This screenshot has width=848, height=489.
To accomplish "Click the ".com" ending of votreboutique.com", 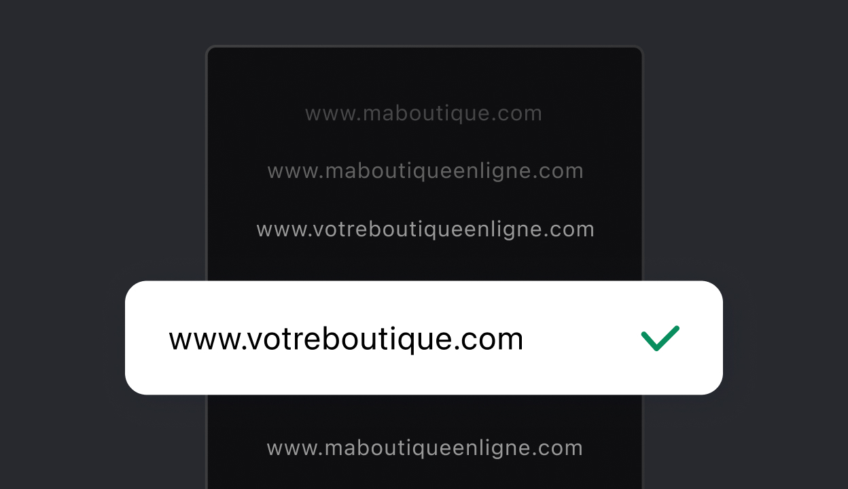I will [x=488, y=339].
